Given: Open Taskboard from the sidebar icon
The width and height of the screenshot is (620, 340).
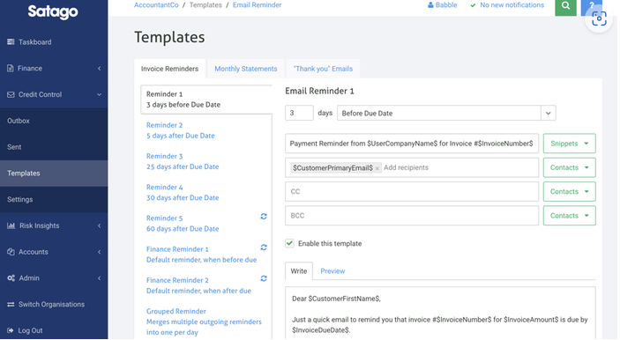Looking at the screenshot, I should [11, 42].
